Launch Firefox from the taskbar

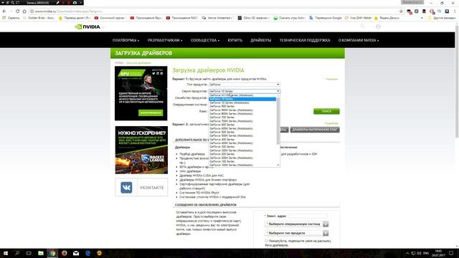64,253
